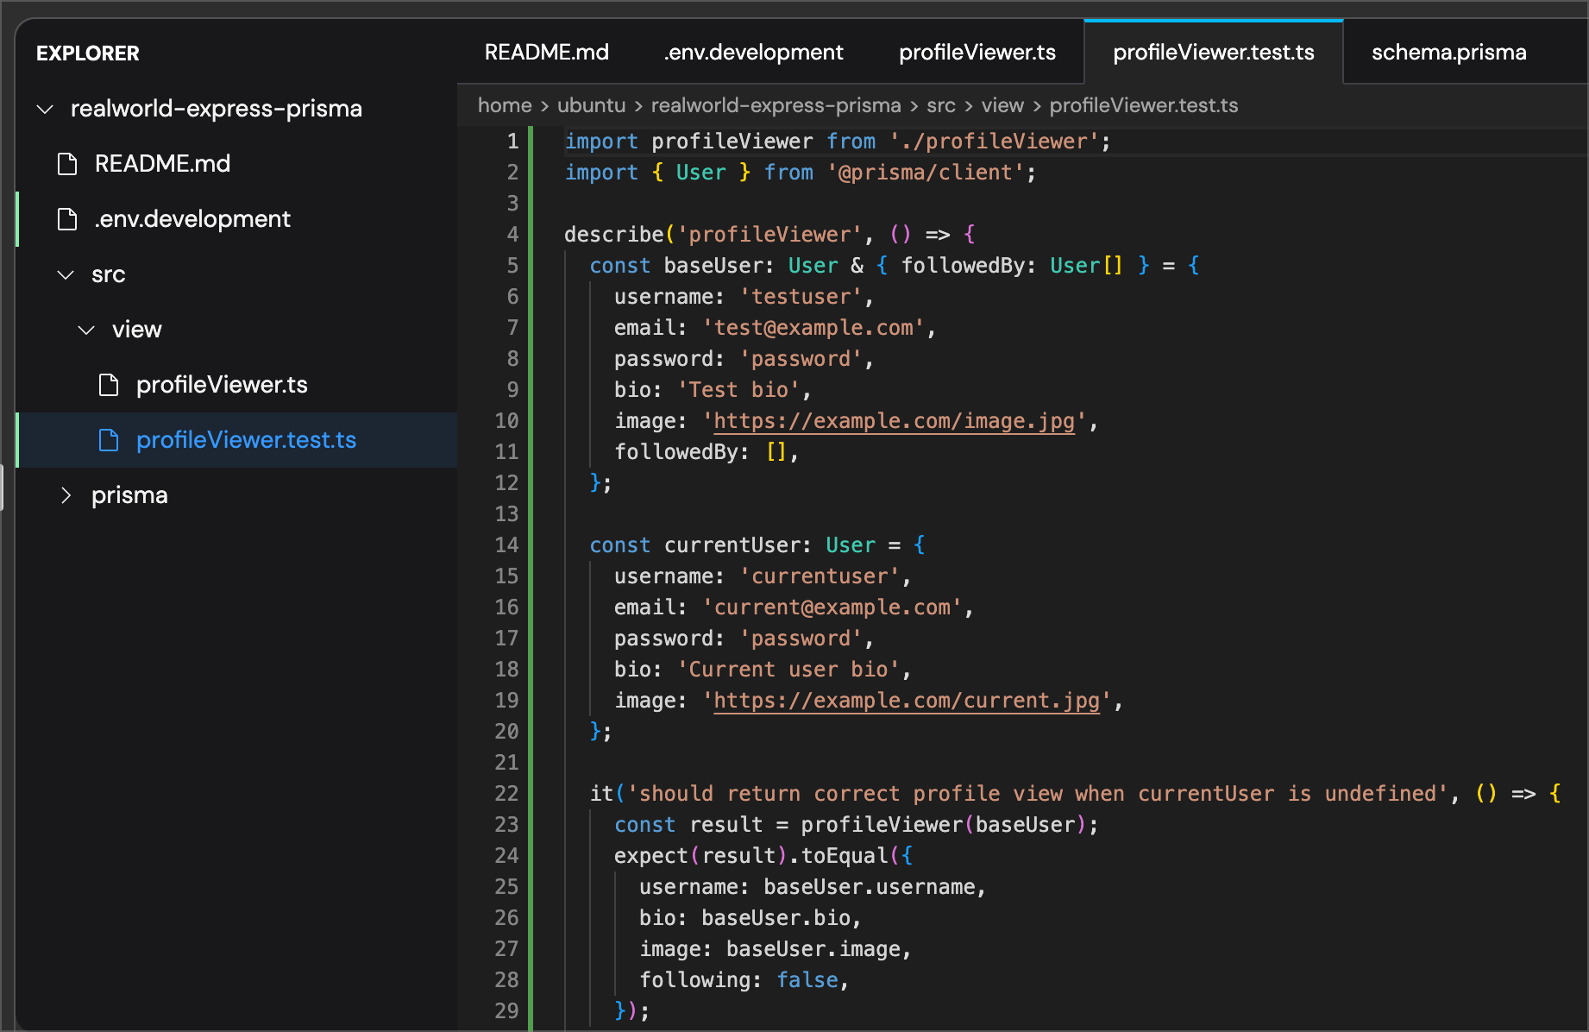Click line number 22 in the gutter
This screenshot has height=1032, width=1589.
click(506, 794)
